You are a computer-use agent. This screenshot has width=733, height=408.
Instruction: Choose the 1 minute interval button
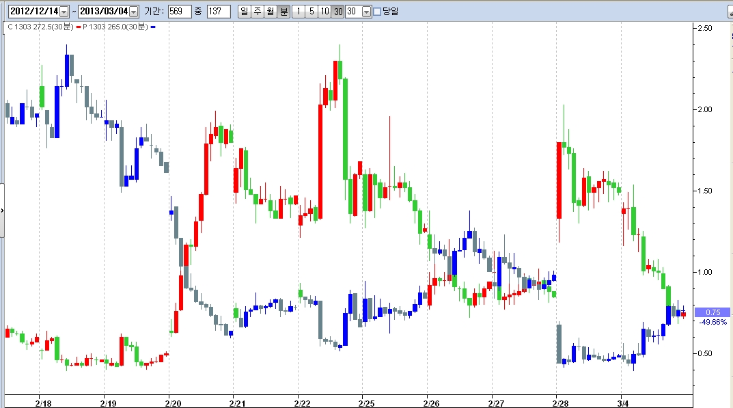coord(299,12)
